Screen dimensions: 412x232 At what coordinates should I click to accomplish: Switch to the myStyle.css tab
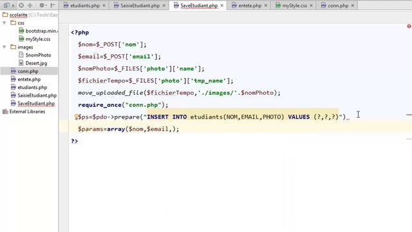pyautogui.click(x=294, y=6)
